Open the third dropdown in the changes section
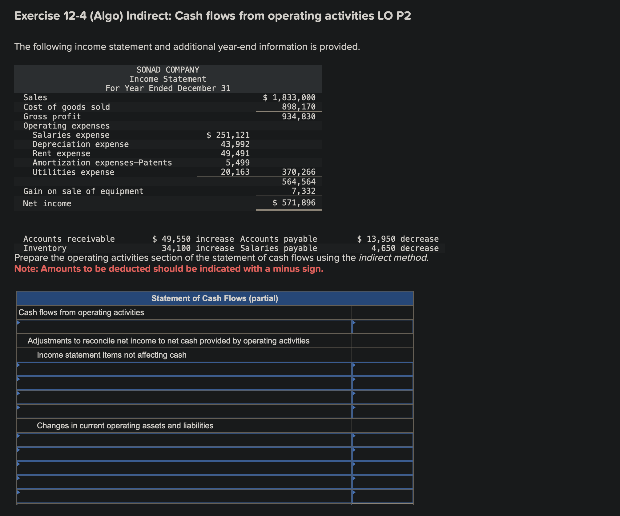Viewport: 620px width, 516px height. [x=185, y=468]
